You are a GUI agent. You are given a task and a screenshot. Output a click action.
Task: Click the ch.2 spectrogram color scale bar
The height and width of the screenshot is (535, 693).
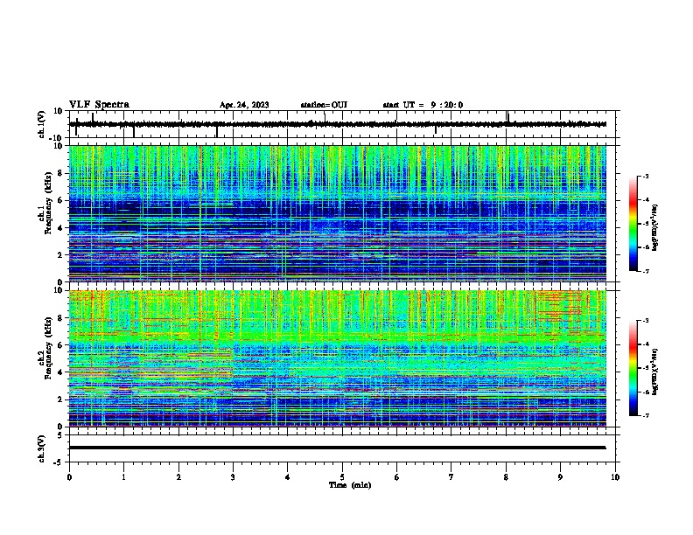point(633,368)
